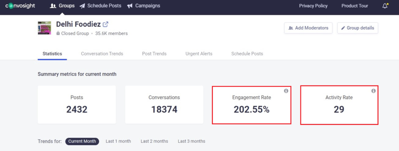Open the Schedule Posts tab below group name
399x151 pixels.
click(247, 54)
